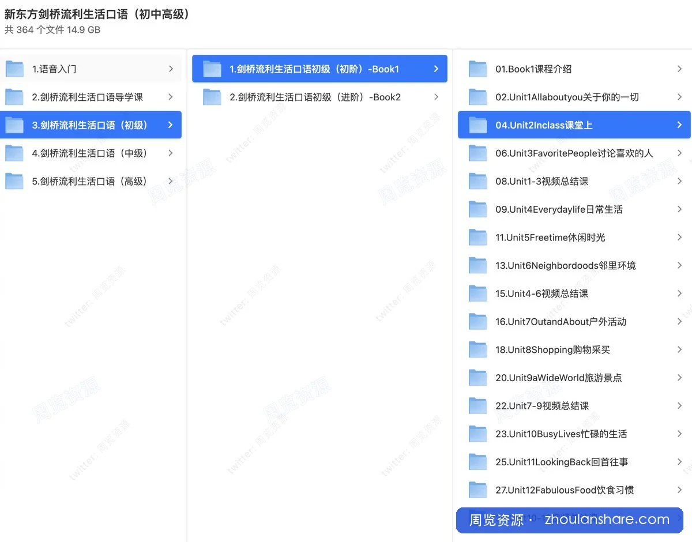Click folder icon of 3.剑桥流利生活口语（初级）
The height and width of the screenshot is (542, 692).
[14, 125]
